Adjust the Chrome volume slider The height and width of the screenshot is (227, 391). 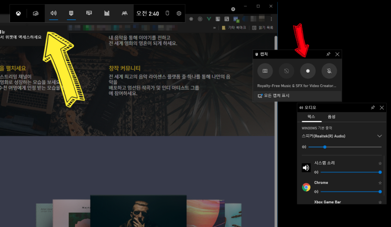(351, 192)
